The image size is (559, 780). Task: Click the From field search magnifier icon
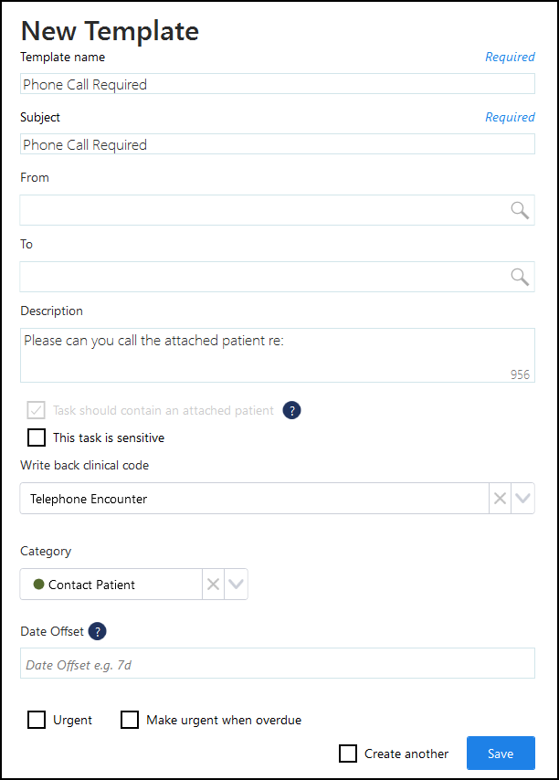520,210
